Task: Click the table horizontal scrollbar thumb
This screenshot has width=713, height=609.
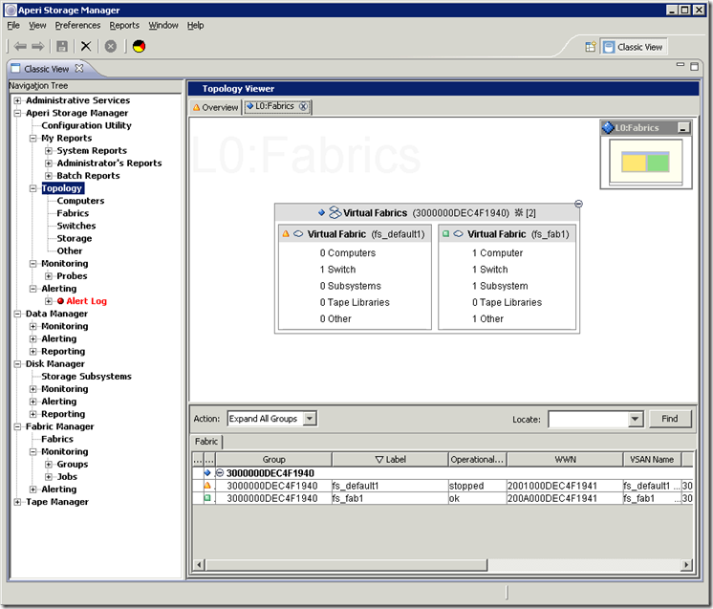Action: click(x=346, y=565)
